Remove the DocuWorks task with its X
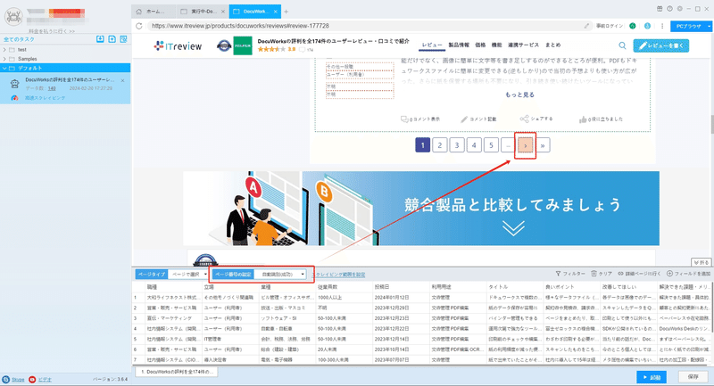714x386 pixels. tap(122, 80)
